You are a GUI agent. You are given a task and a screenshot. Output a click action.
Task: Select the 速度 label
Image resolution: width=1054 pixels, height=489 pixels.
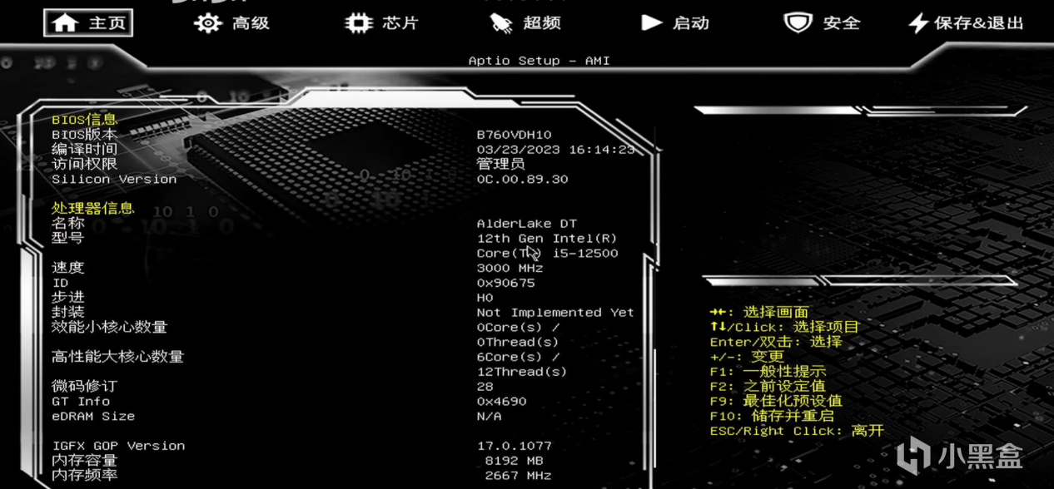[68, 268]
